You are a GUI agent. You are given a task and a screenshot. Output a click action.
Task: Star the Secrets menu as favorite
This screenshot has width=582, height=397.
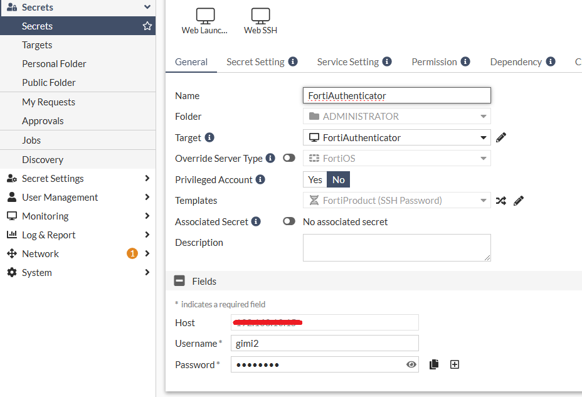tap(147, 26)
